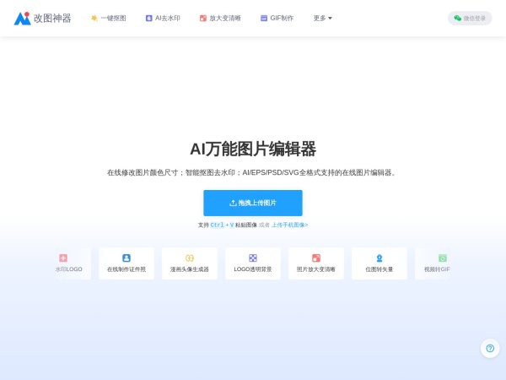506x380 pixels.
Task: Click the 微信 icon in login button
Action: (458, 18)
